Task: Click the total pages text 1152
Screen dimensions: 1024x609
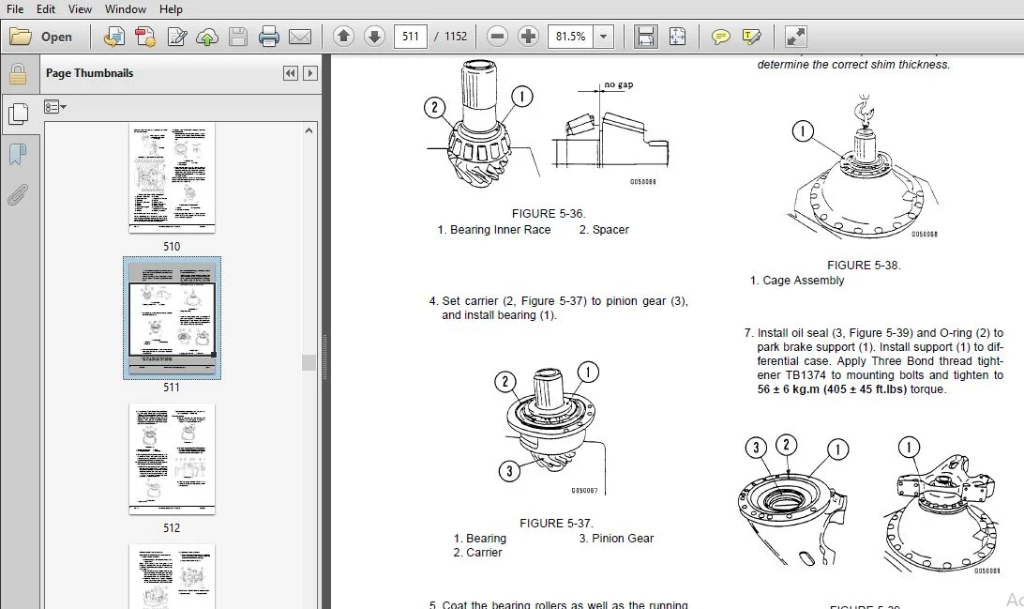Action: click(x=456, y=36)
